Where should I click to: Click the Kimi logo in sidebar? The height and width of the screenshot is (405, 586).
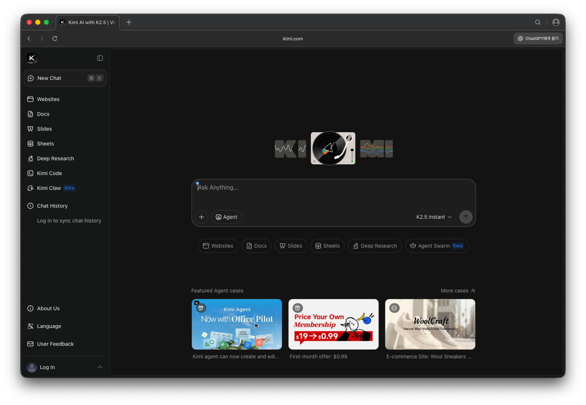point(32,58)
